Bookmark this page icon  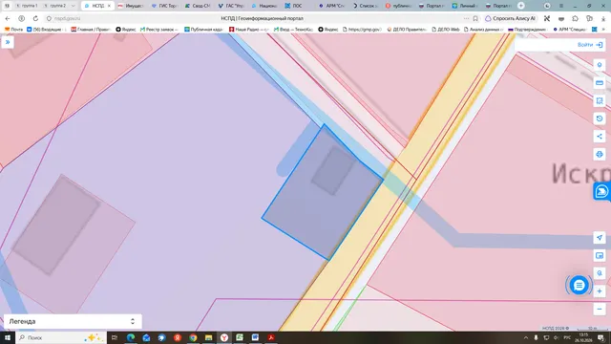tap(475, 18)
